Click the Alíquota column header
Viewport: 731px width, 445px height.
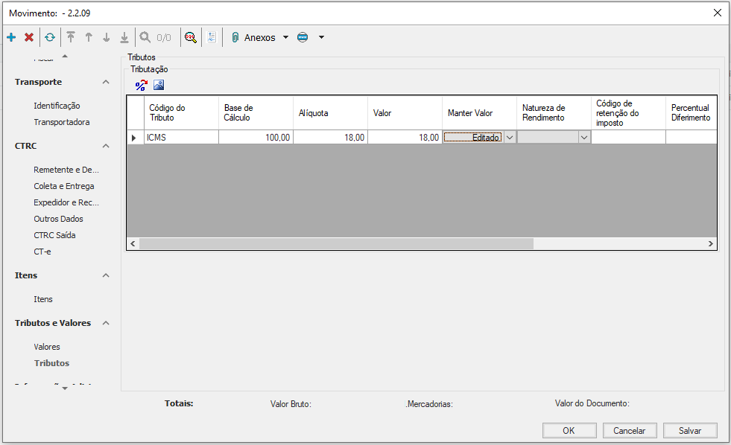[331, 112]
